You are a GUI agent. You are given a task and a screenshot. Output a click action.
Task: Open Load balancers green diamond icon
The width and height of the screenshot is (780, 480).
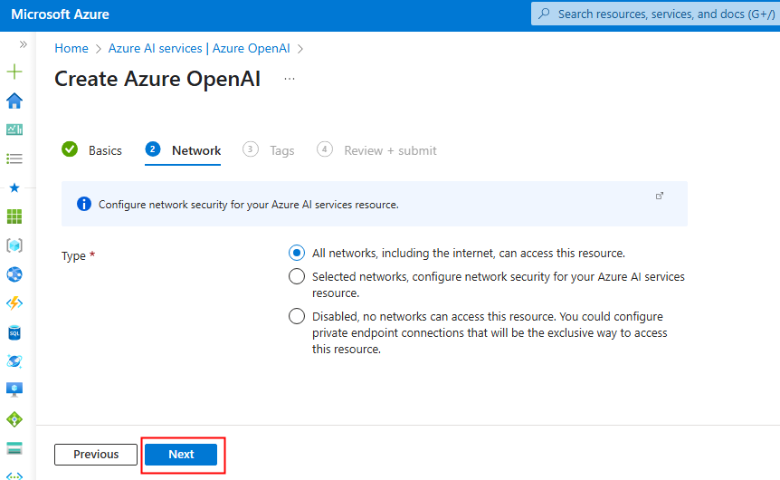(14, 419)
